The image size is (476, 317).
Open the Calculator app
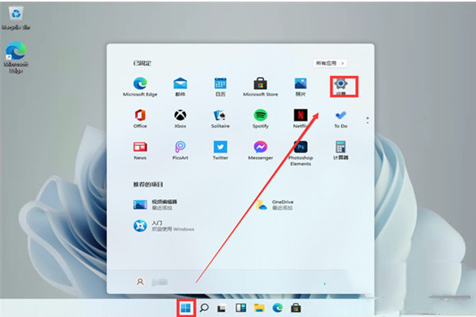tap(340, 151)
